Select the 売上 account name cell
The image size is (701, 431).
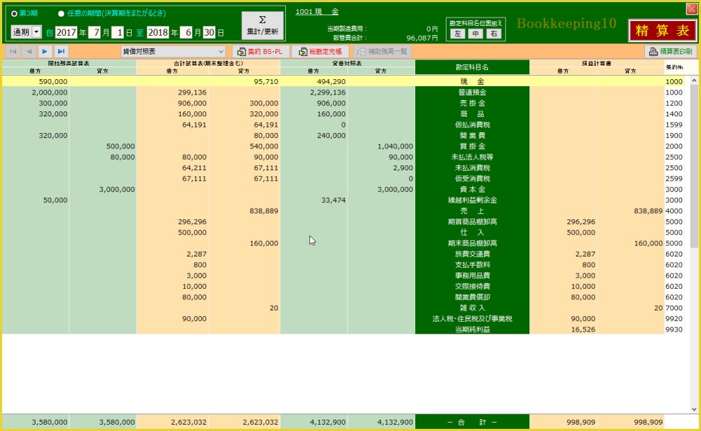472,211
